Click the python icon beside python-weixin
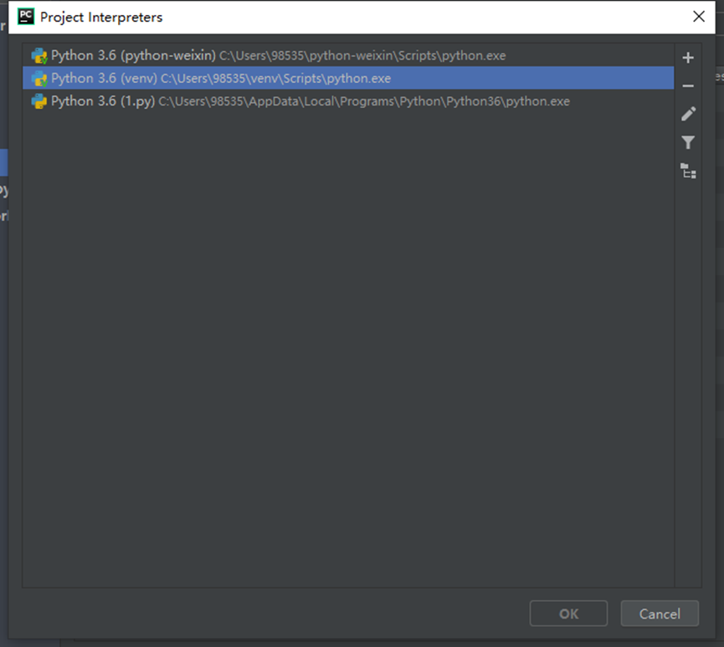The image size is (724, 647). (x=39, y=56)
